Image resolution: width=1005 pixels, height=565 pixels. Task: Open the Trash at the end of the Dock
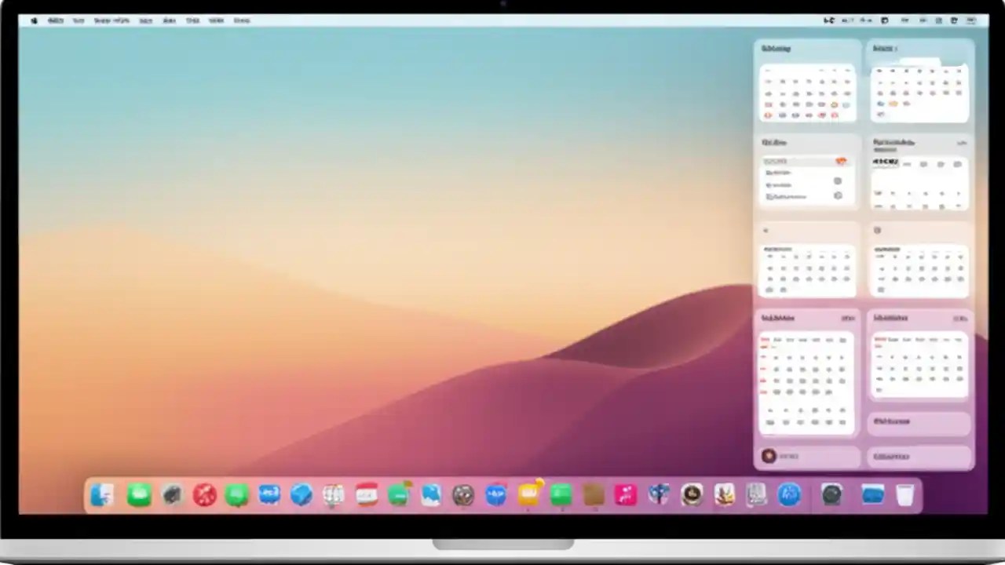pos(905,494)
